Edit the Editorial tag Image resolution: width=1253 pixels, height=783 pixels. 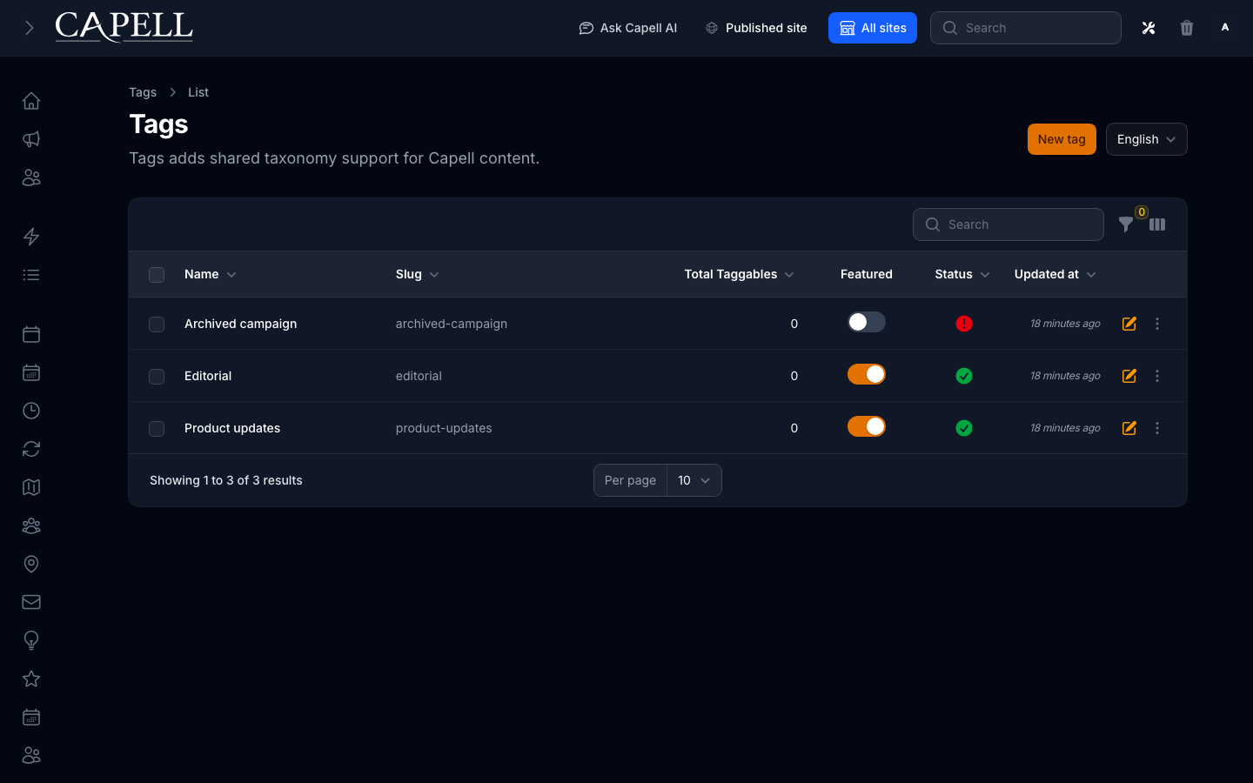click(x=1129, y=376)
